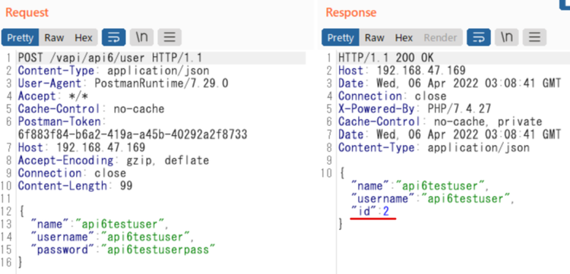The height and width of the screenshot is (274, 570).
Task: Click the Content-Length header value 99
Action: point(125,186)
